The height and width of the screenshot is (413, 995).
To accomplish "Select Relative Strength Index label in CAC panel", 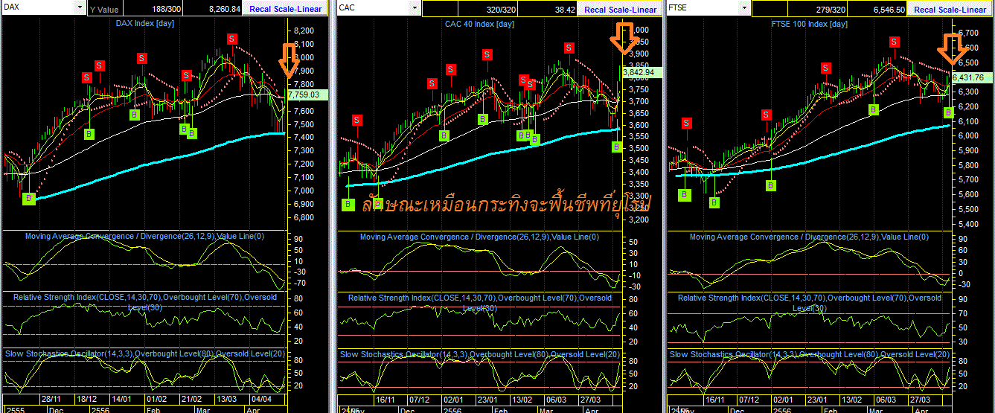I will click(x=479, y=302).
